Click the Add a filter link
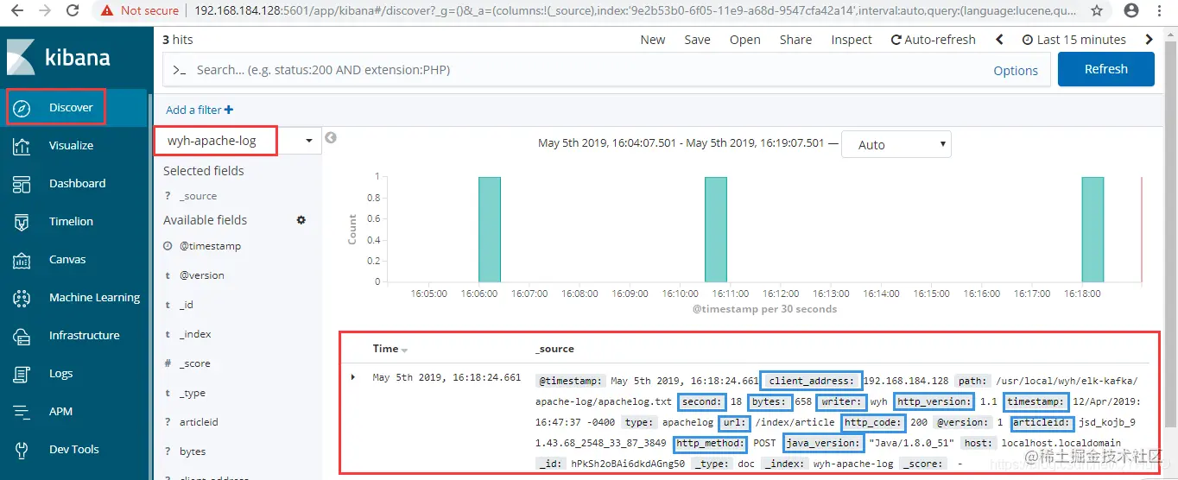This screenshot has height=480, width=1178. click(x=193, y=110)
